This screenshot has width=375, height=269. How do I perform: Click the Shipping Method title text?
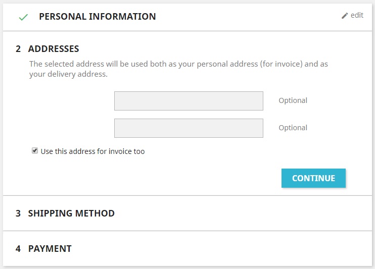point(71,213)
